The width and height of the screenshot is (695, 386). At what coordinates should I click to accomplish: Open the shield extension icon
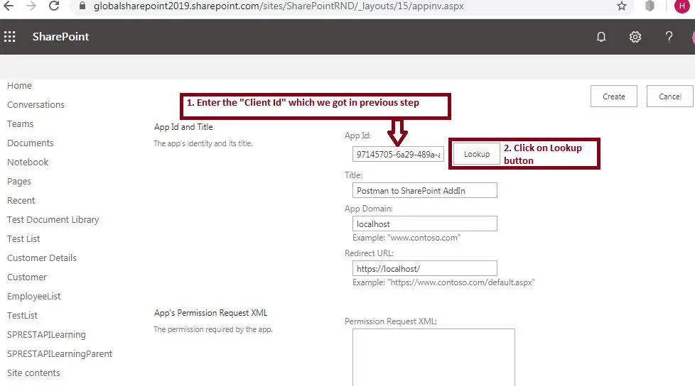pyautogui.click(x=650, y=6)
